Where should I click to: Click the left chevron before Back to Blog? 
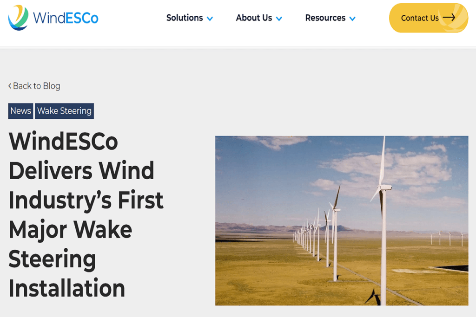click(x=10, y=86)
